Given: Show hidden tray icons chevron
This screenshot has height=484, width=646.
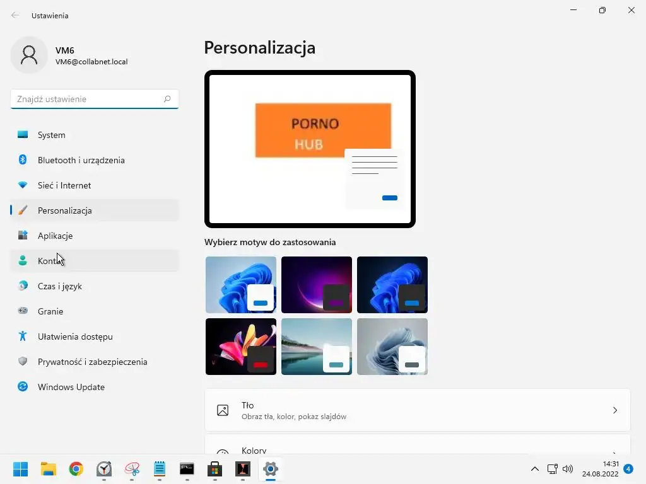Looking at the screenshot, I should (x=535, y=469).
